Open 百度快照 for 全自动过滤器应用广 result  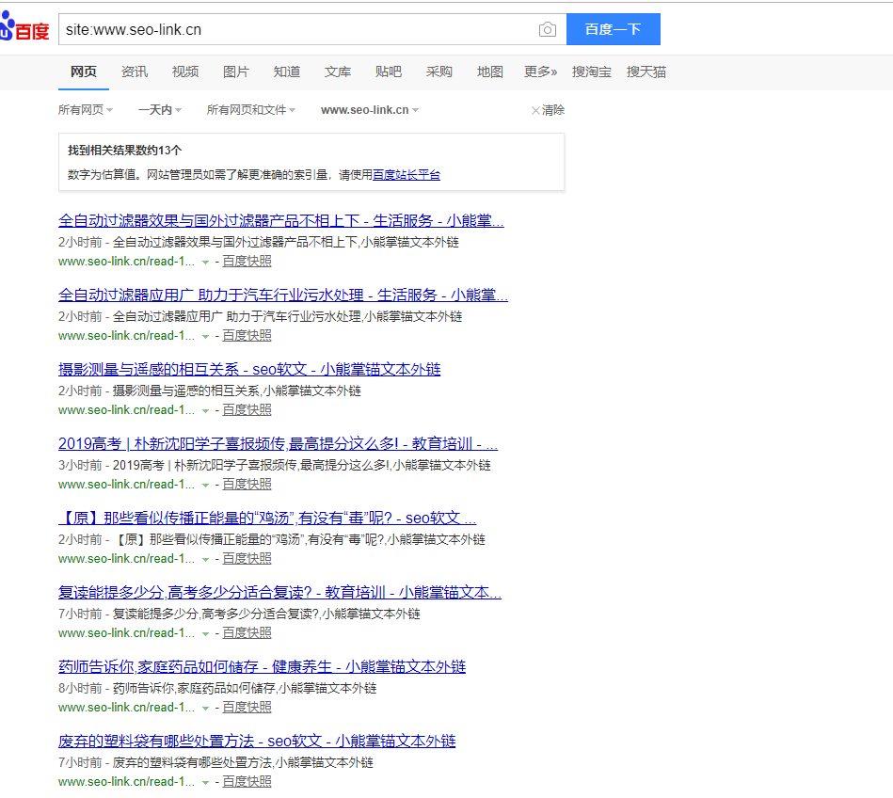[247, 336]
